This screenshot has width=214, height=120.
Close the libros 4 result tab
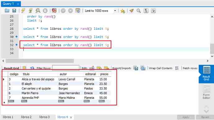pos(71,117)
